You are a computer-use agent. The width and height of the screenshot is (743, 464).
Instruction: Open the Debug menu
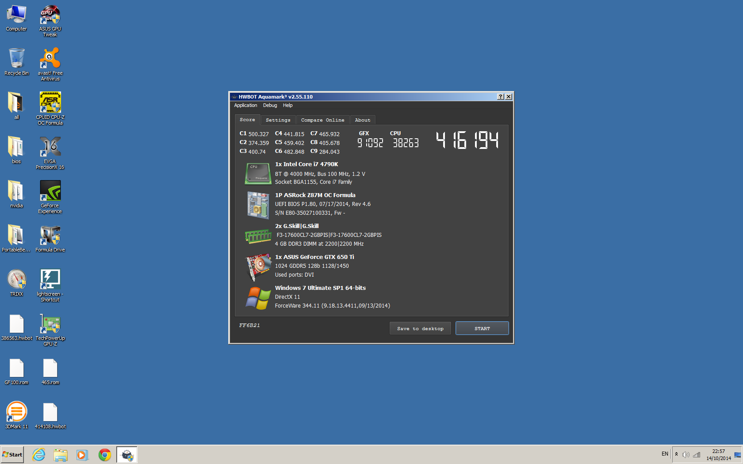tap(270, 105)
